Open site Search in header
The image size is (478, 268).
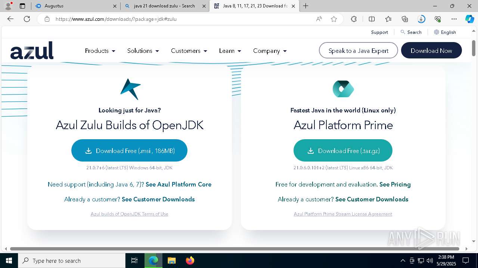tap(411, 32)
